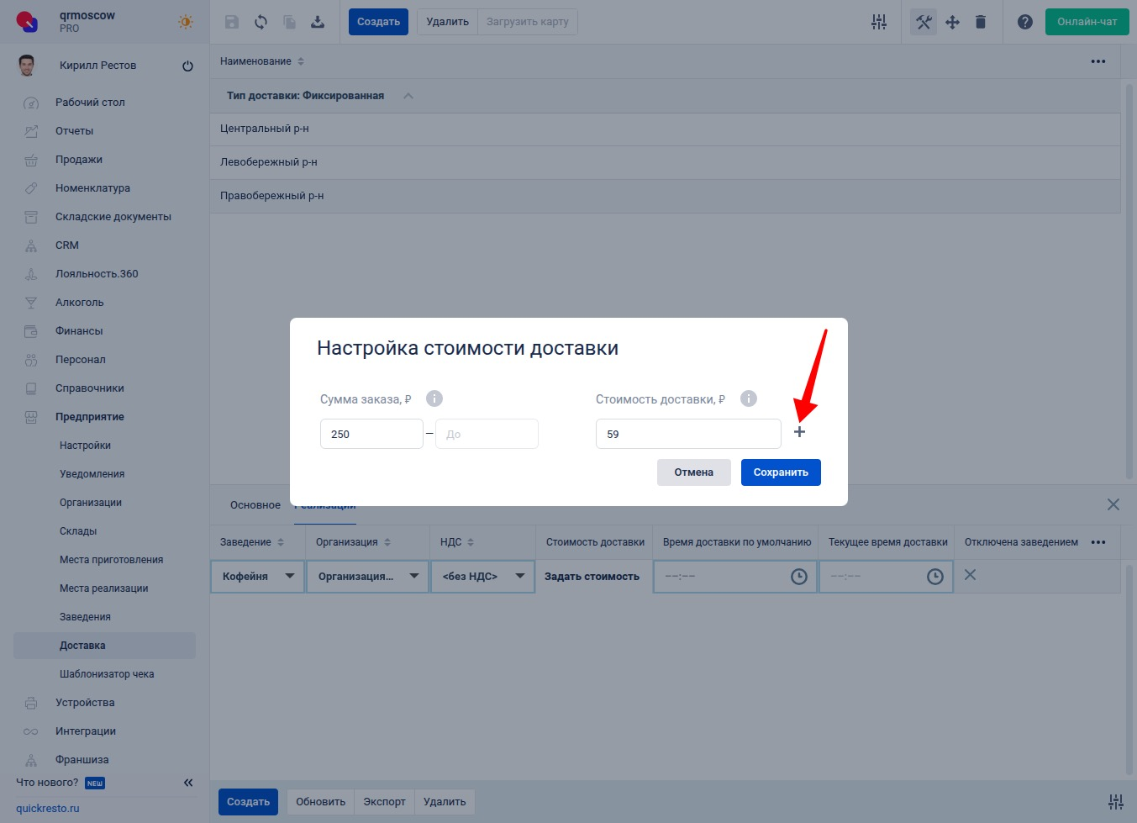Click the save diskette icon in toolbar
This screenshot has height=823, width=1137.
pyautogui.click(x=232, y=22)
